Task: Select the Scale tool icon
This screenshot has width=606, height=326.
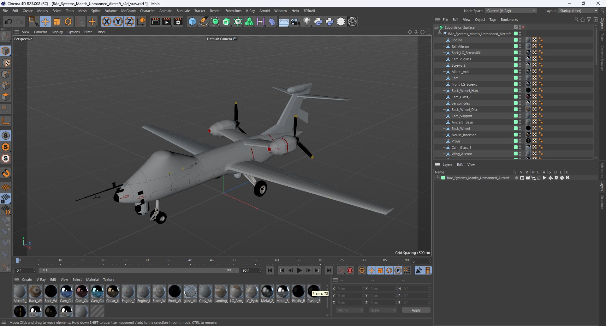Action: [57, 21]
